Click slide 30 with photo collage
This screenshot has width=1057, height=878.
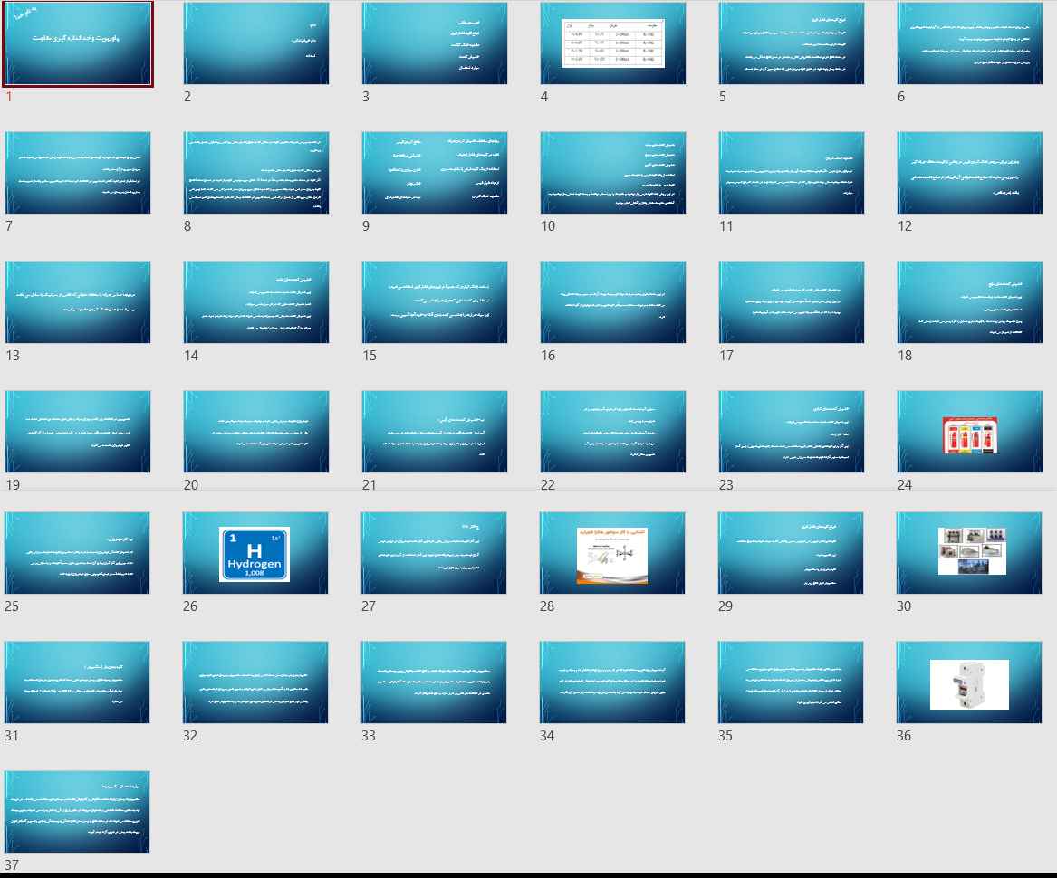click(x=969, y=553)
